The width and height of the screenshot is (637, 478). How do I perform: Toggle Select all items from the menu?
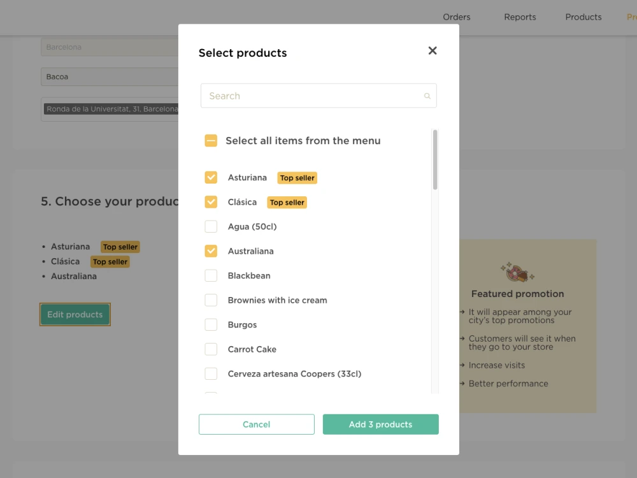(211, 141)
